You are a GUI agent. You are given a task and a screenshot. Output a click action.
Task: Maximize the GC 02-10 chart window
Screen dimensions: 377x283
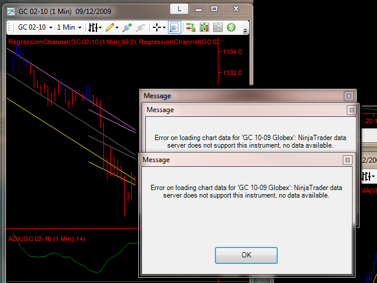(214, 9)
